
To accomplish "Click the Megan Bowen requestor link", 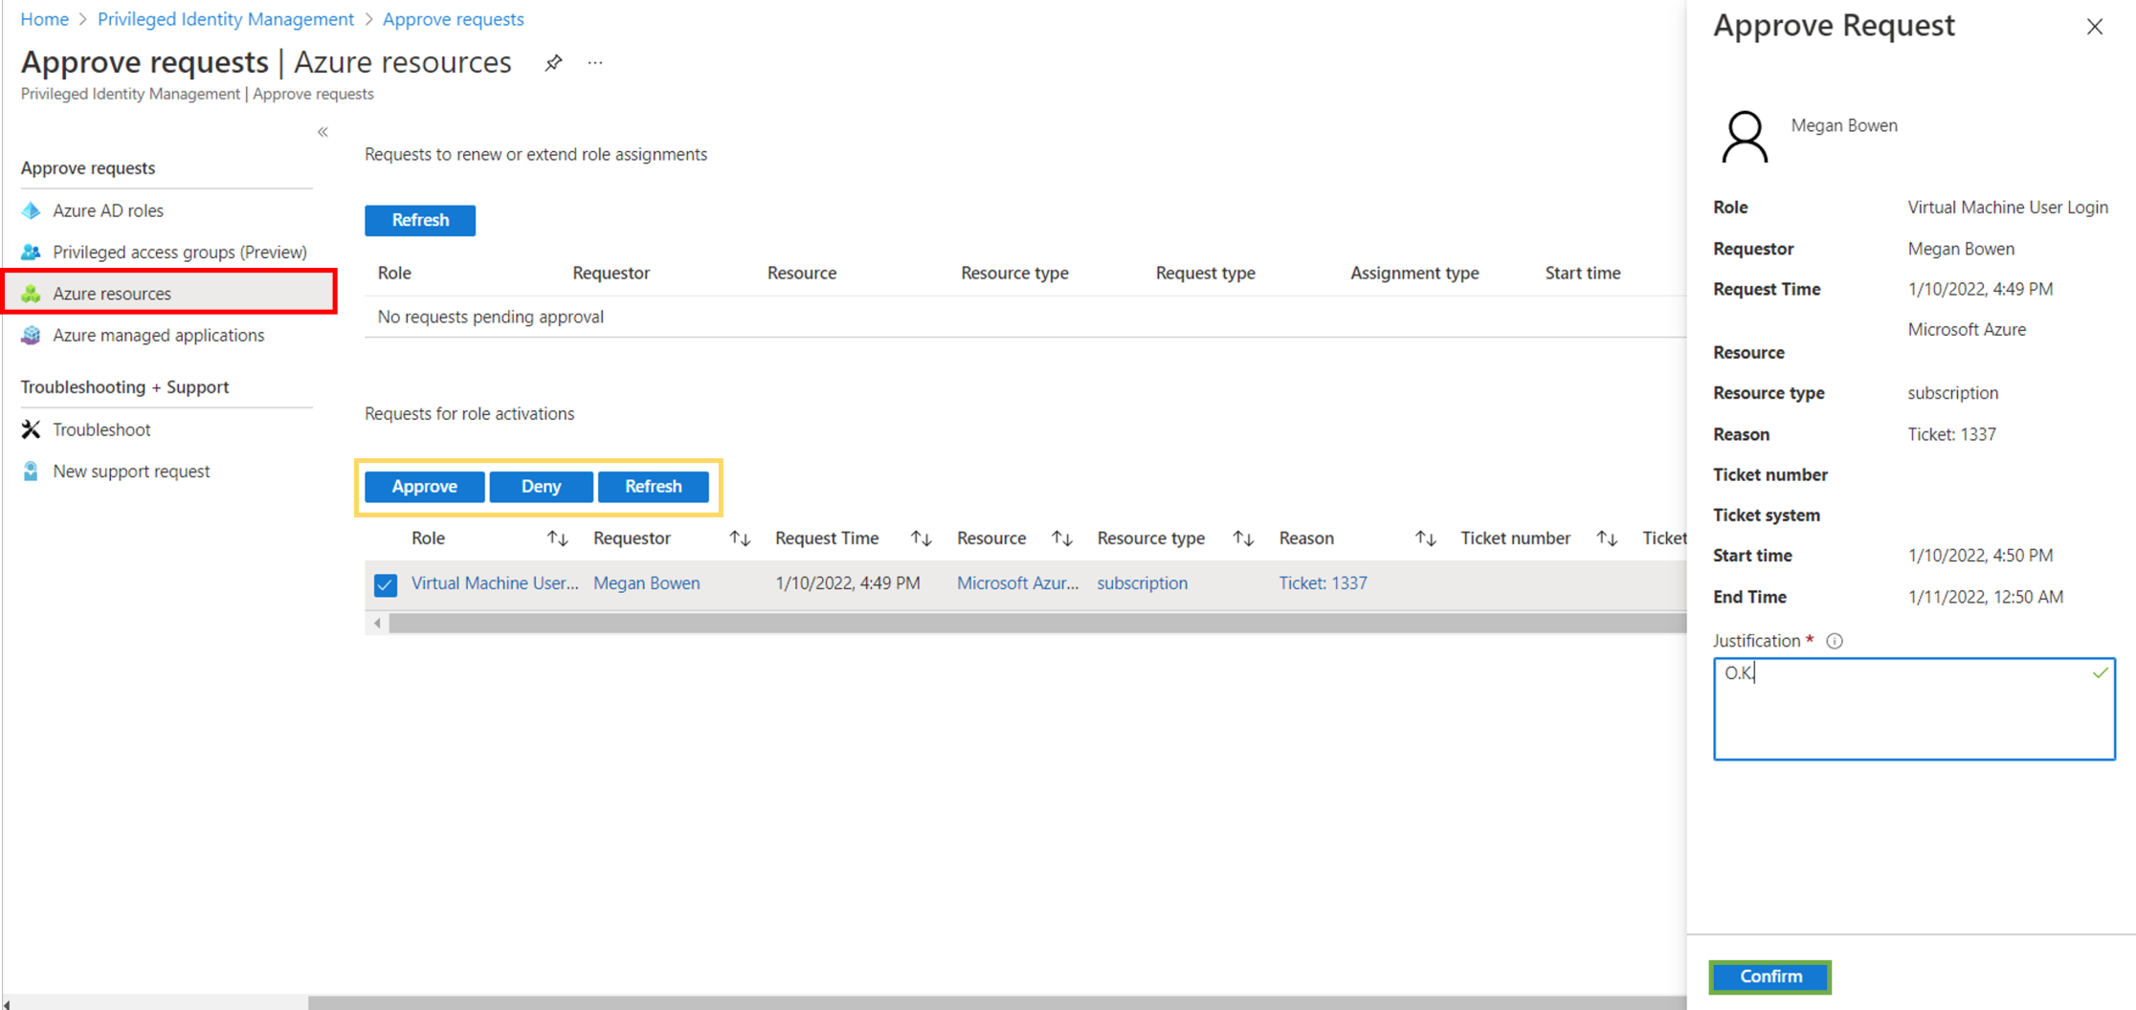I will coord(646,583).
